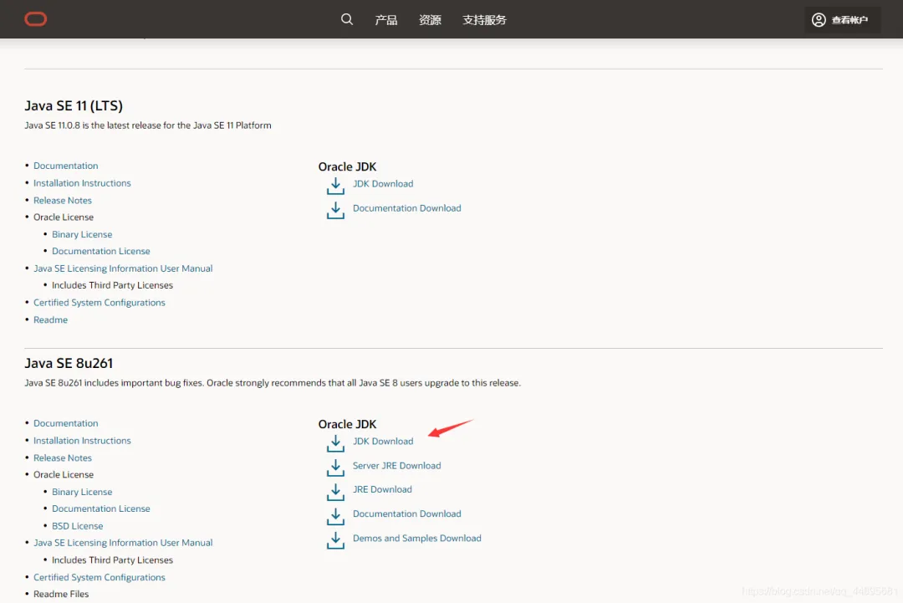Image resolution: width=903 pixels, height=603 pixels.
Task: Open Java SE 11 Installation Instructions link
Action: [x=82, y=183]
